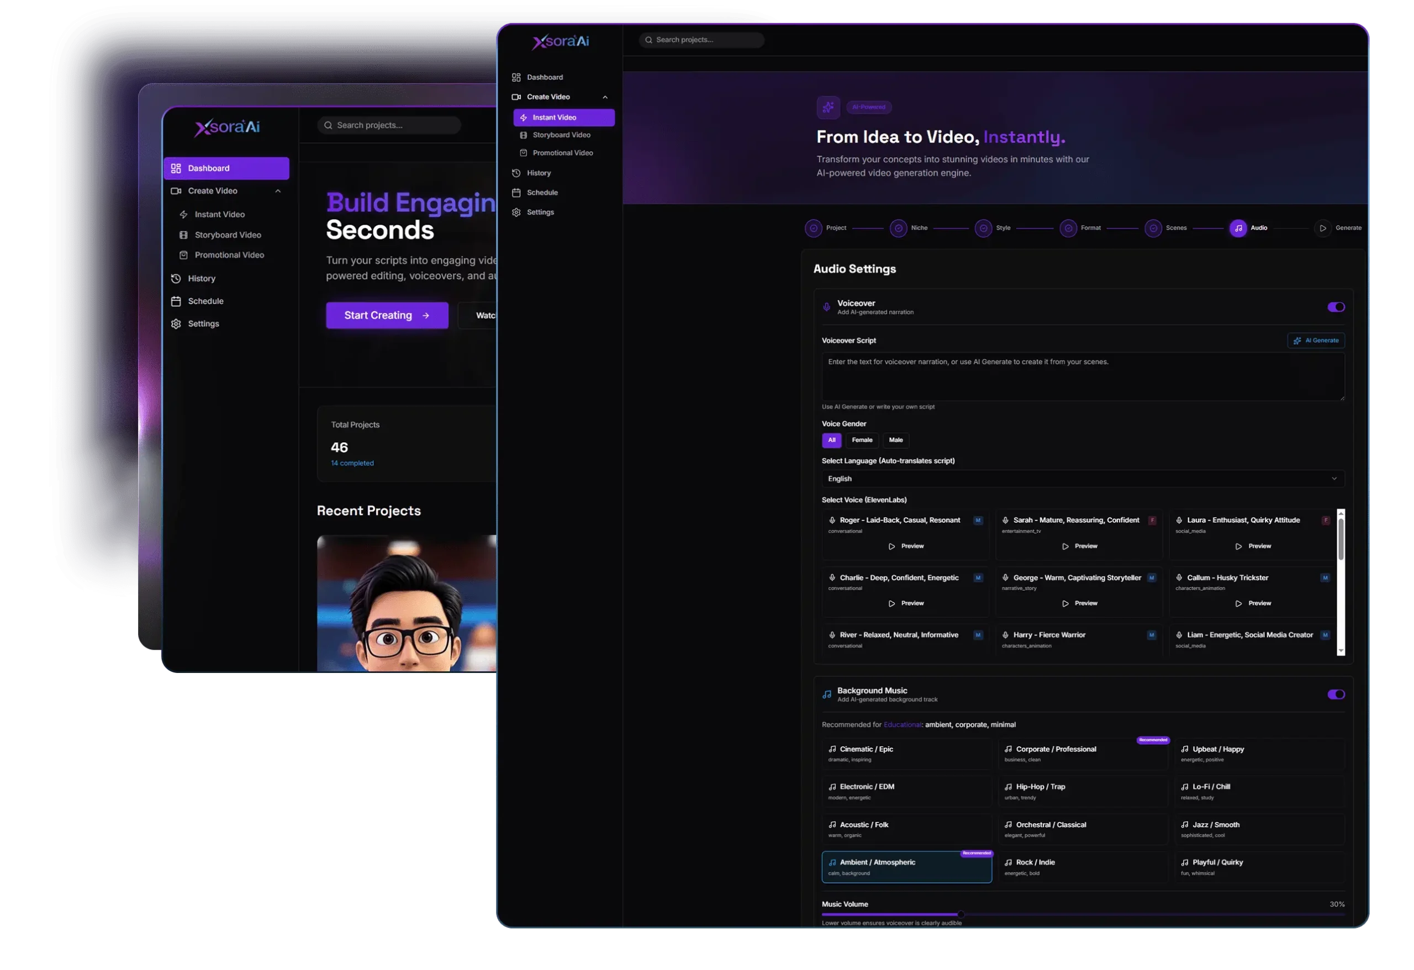
Task: Click the Promotional Video icon in front sidebar
Action: coord(524,153)
